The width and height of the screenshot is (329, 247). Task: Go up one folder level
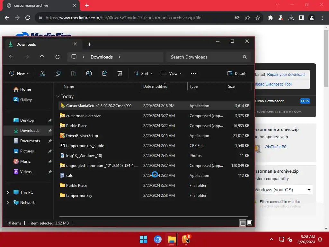point(42,57)
